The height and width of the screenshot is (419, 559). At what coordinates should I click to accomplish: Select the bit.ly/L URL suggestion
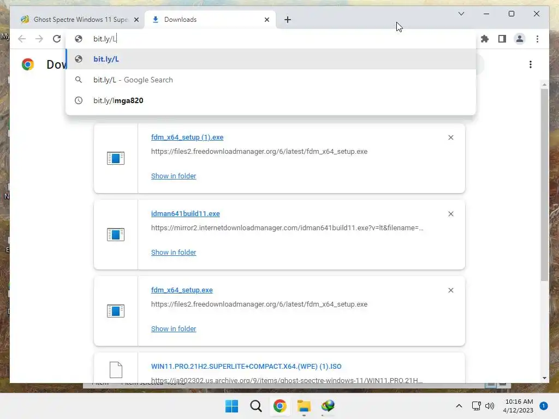click(x=271, y=59)
